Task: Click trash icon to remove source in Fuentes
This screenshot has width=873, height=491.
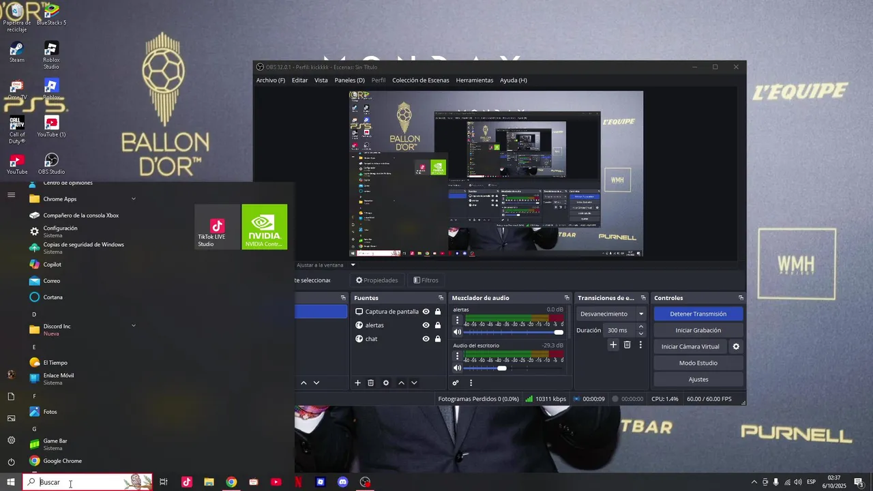Action: (371, 383)
